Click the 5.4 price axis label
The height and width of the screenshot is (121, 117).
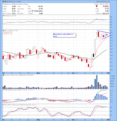(111, 41)
